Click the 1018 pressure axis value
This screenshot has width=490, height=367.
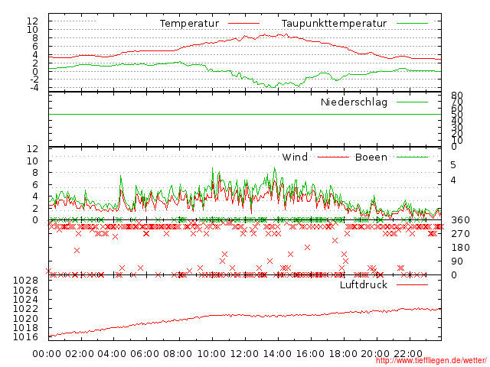(25, 328)
